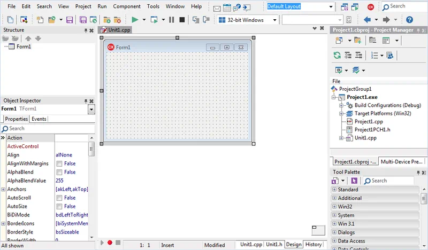Image resolution: width=428 pixels, height=250 pixels.
Task: Toggle the AutoSize checkbox
Action: tap(59, 206)
